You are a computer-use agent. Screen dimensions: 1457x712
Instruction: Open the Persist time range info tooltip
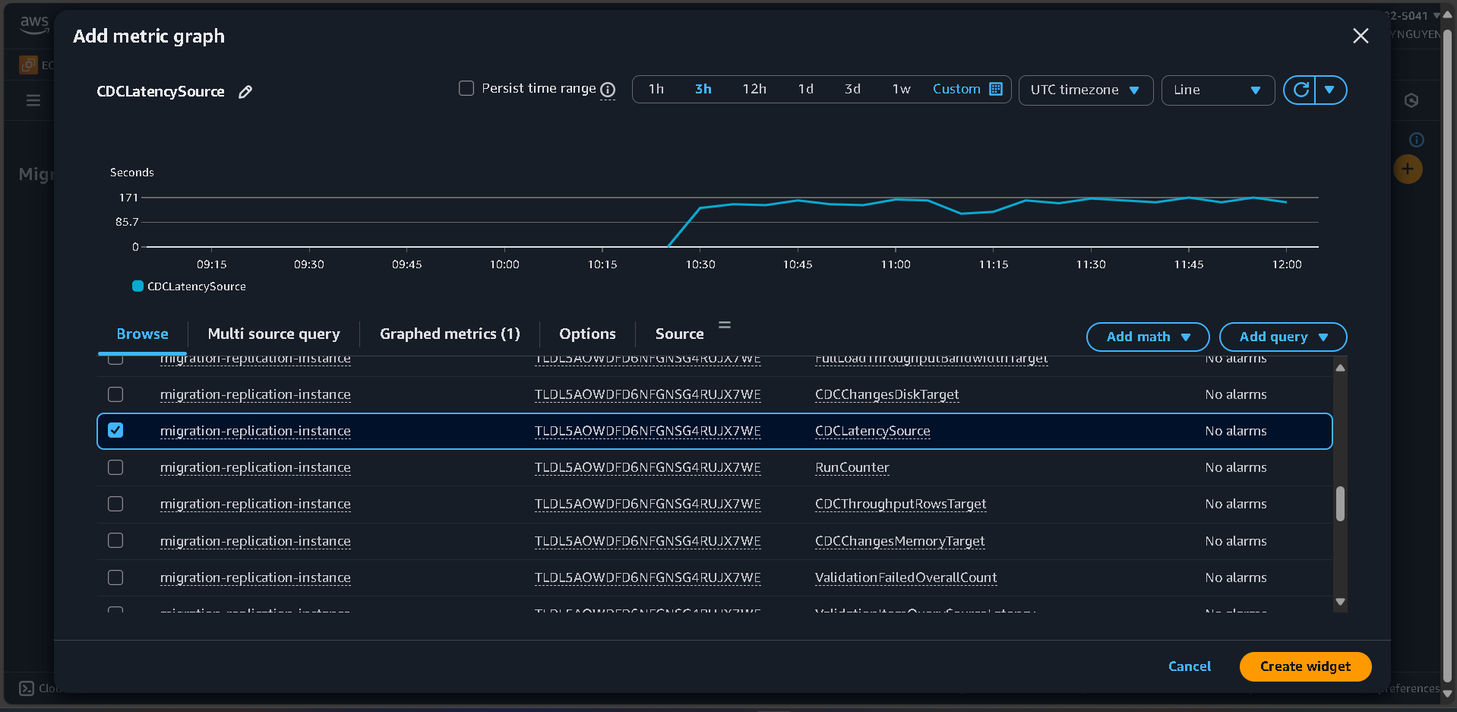coord(607,90)
